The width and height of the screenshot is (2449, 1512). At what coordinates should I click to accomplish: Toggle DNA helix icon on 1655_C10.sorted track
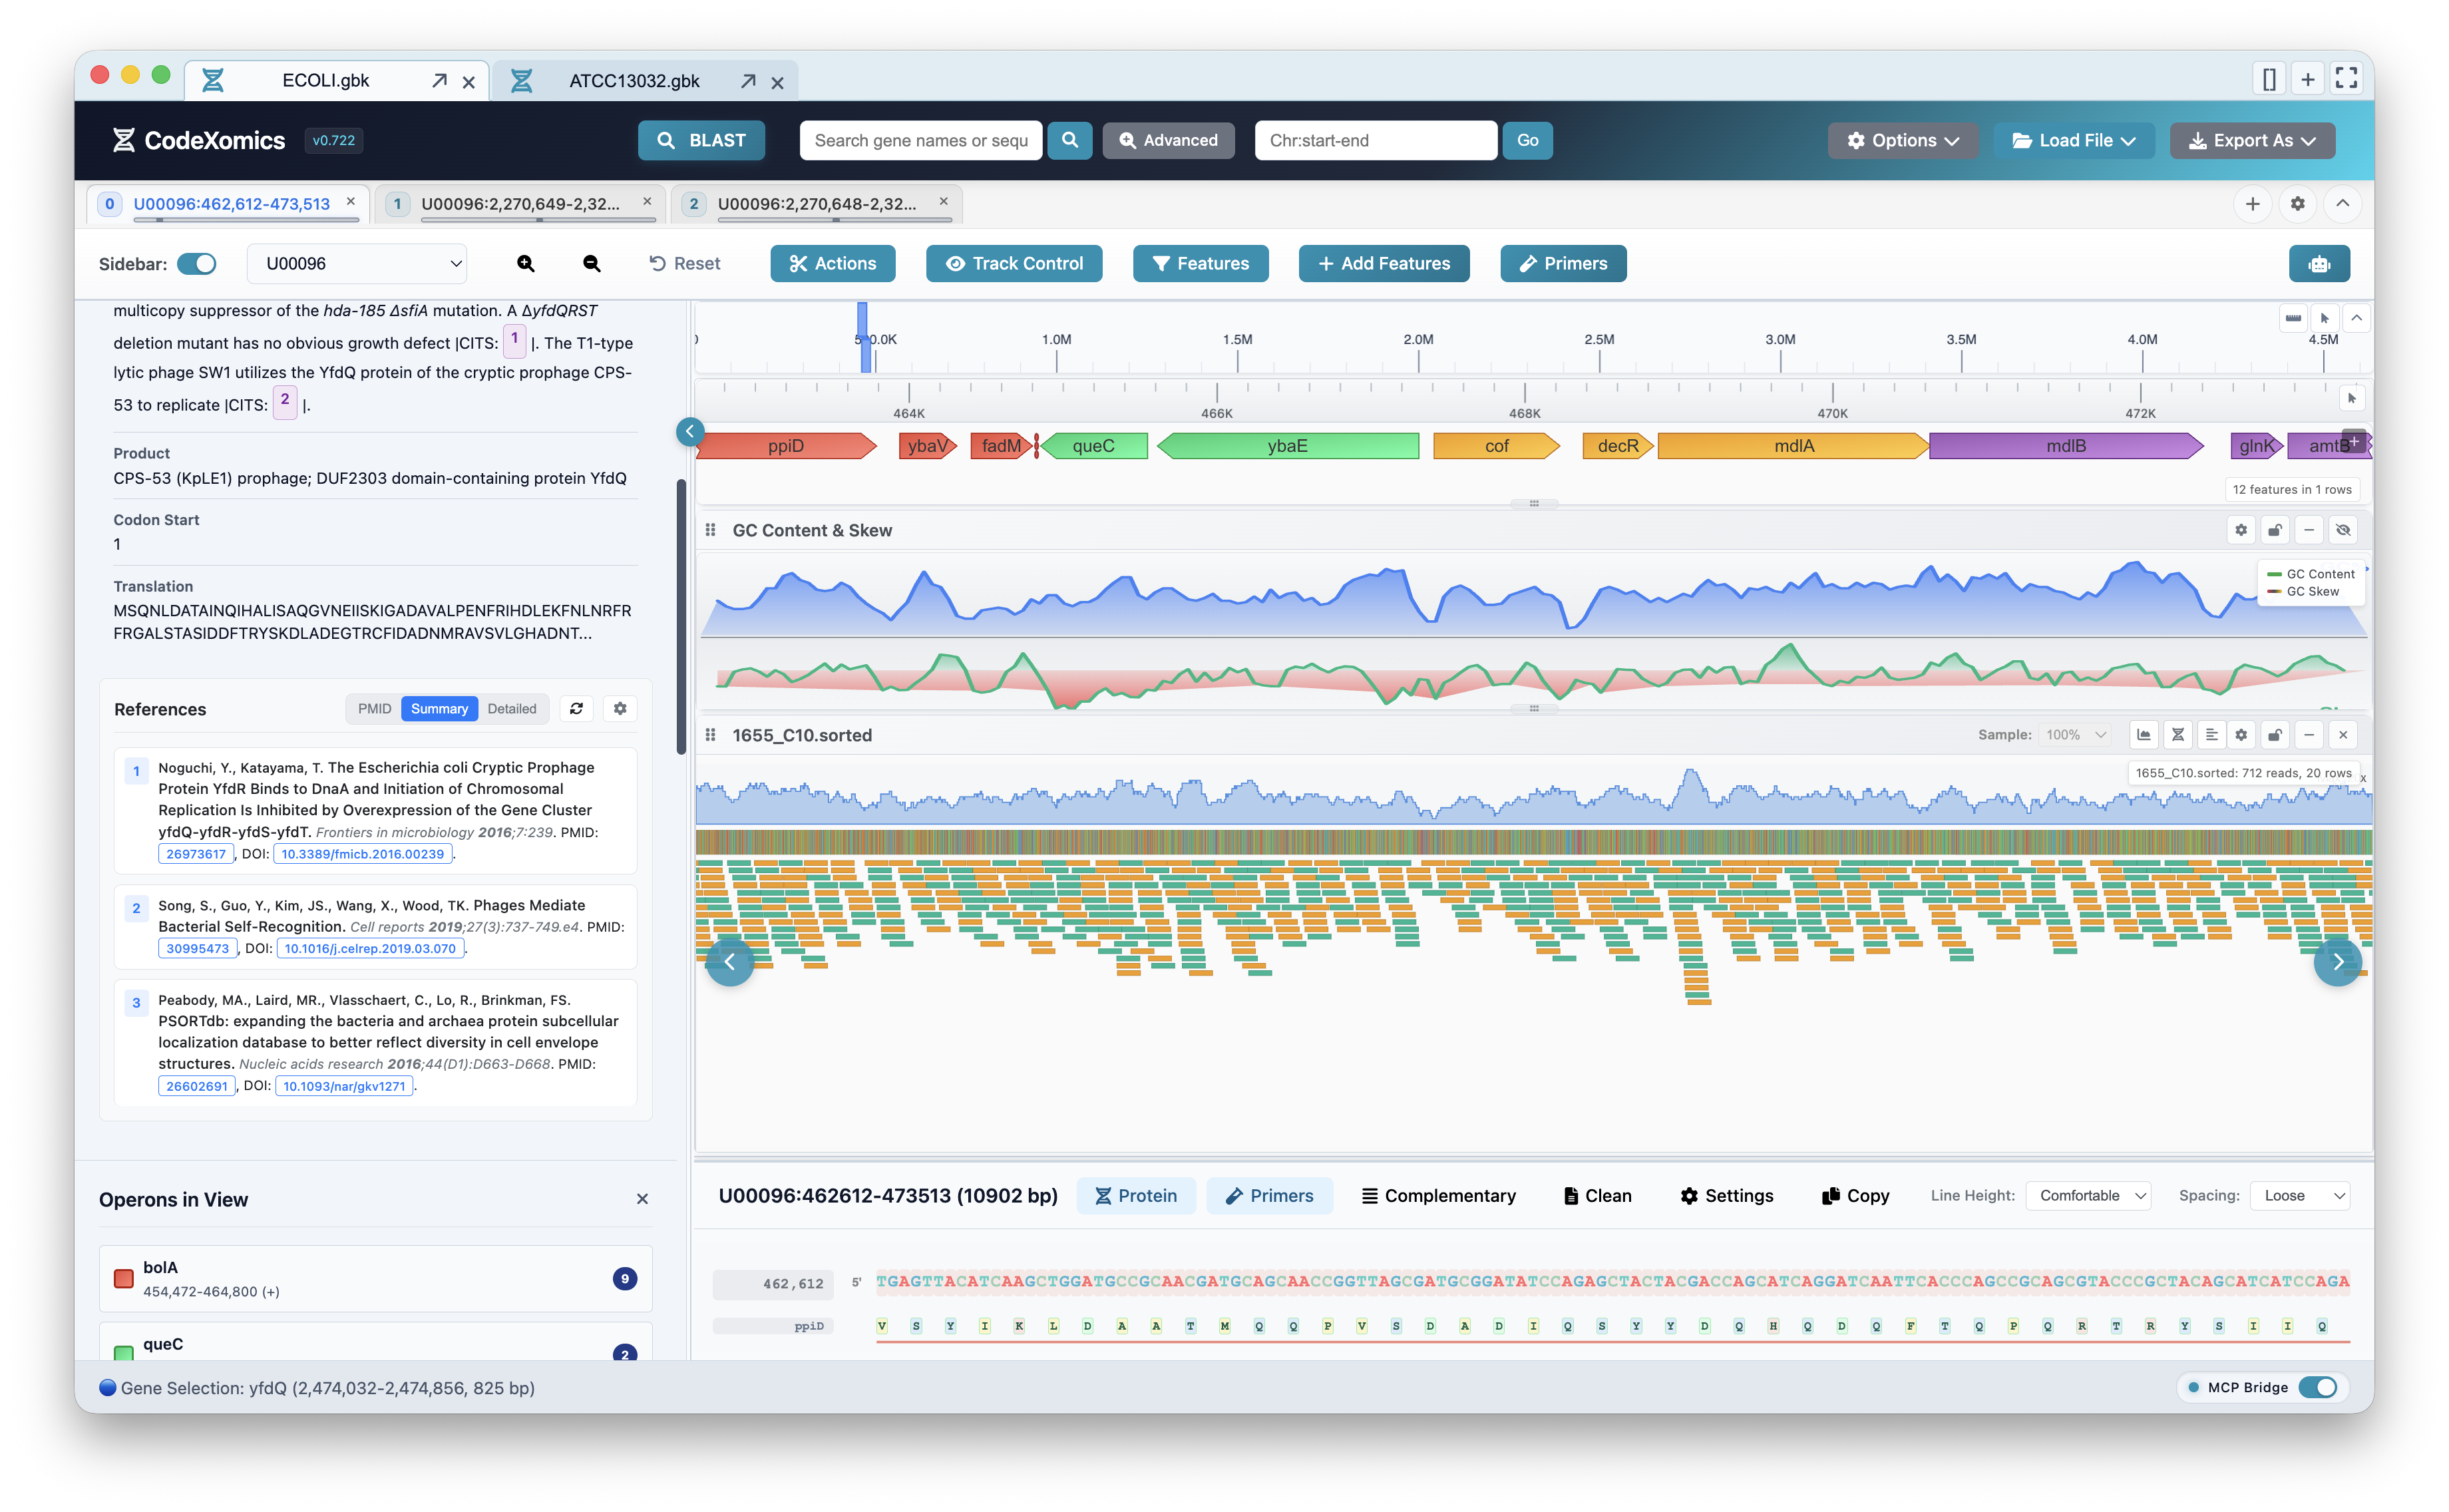tap(2178, 735)
